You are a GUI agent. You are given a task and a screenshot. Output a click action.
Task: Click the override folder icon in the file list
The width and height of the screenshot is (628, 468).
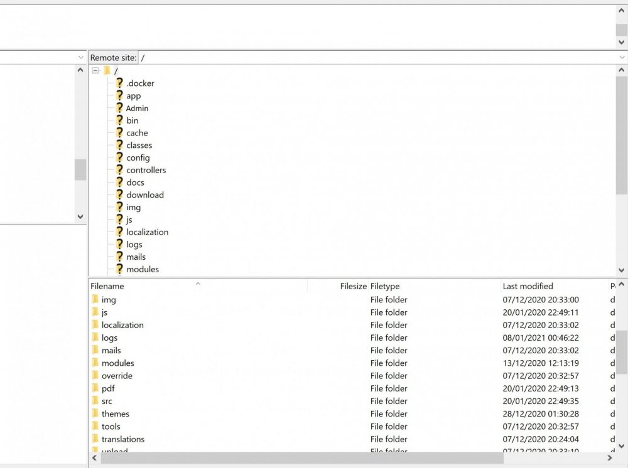(95, 375)
